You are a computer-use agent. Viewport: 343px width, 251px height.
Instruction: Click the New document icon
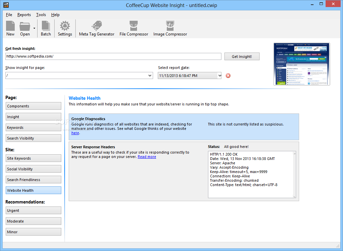tap(10, 26)
